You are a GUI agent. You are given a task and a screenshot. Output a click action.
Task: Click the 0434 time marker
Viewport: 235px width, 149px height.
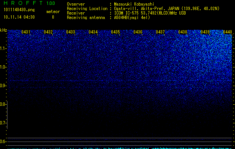pos(93,32)
